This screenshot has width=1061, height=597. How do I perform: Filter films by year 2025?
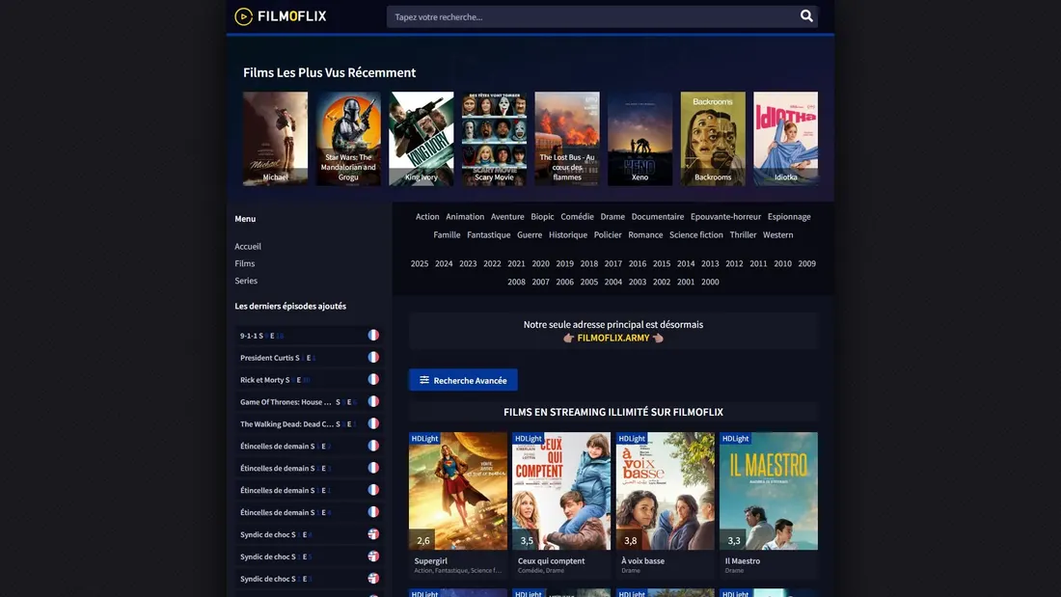pyautogui.click(x=420, y=264)
